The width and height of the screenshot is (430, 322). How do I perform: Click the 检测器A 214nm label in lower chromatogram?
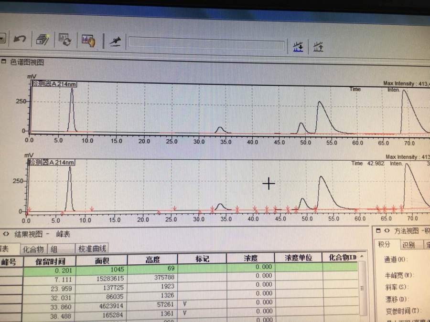pyautogui.click(x=52, y=162)
